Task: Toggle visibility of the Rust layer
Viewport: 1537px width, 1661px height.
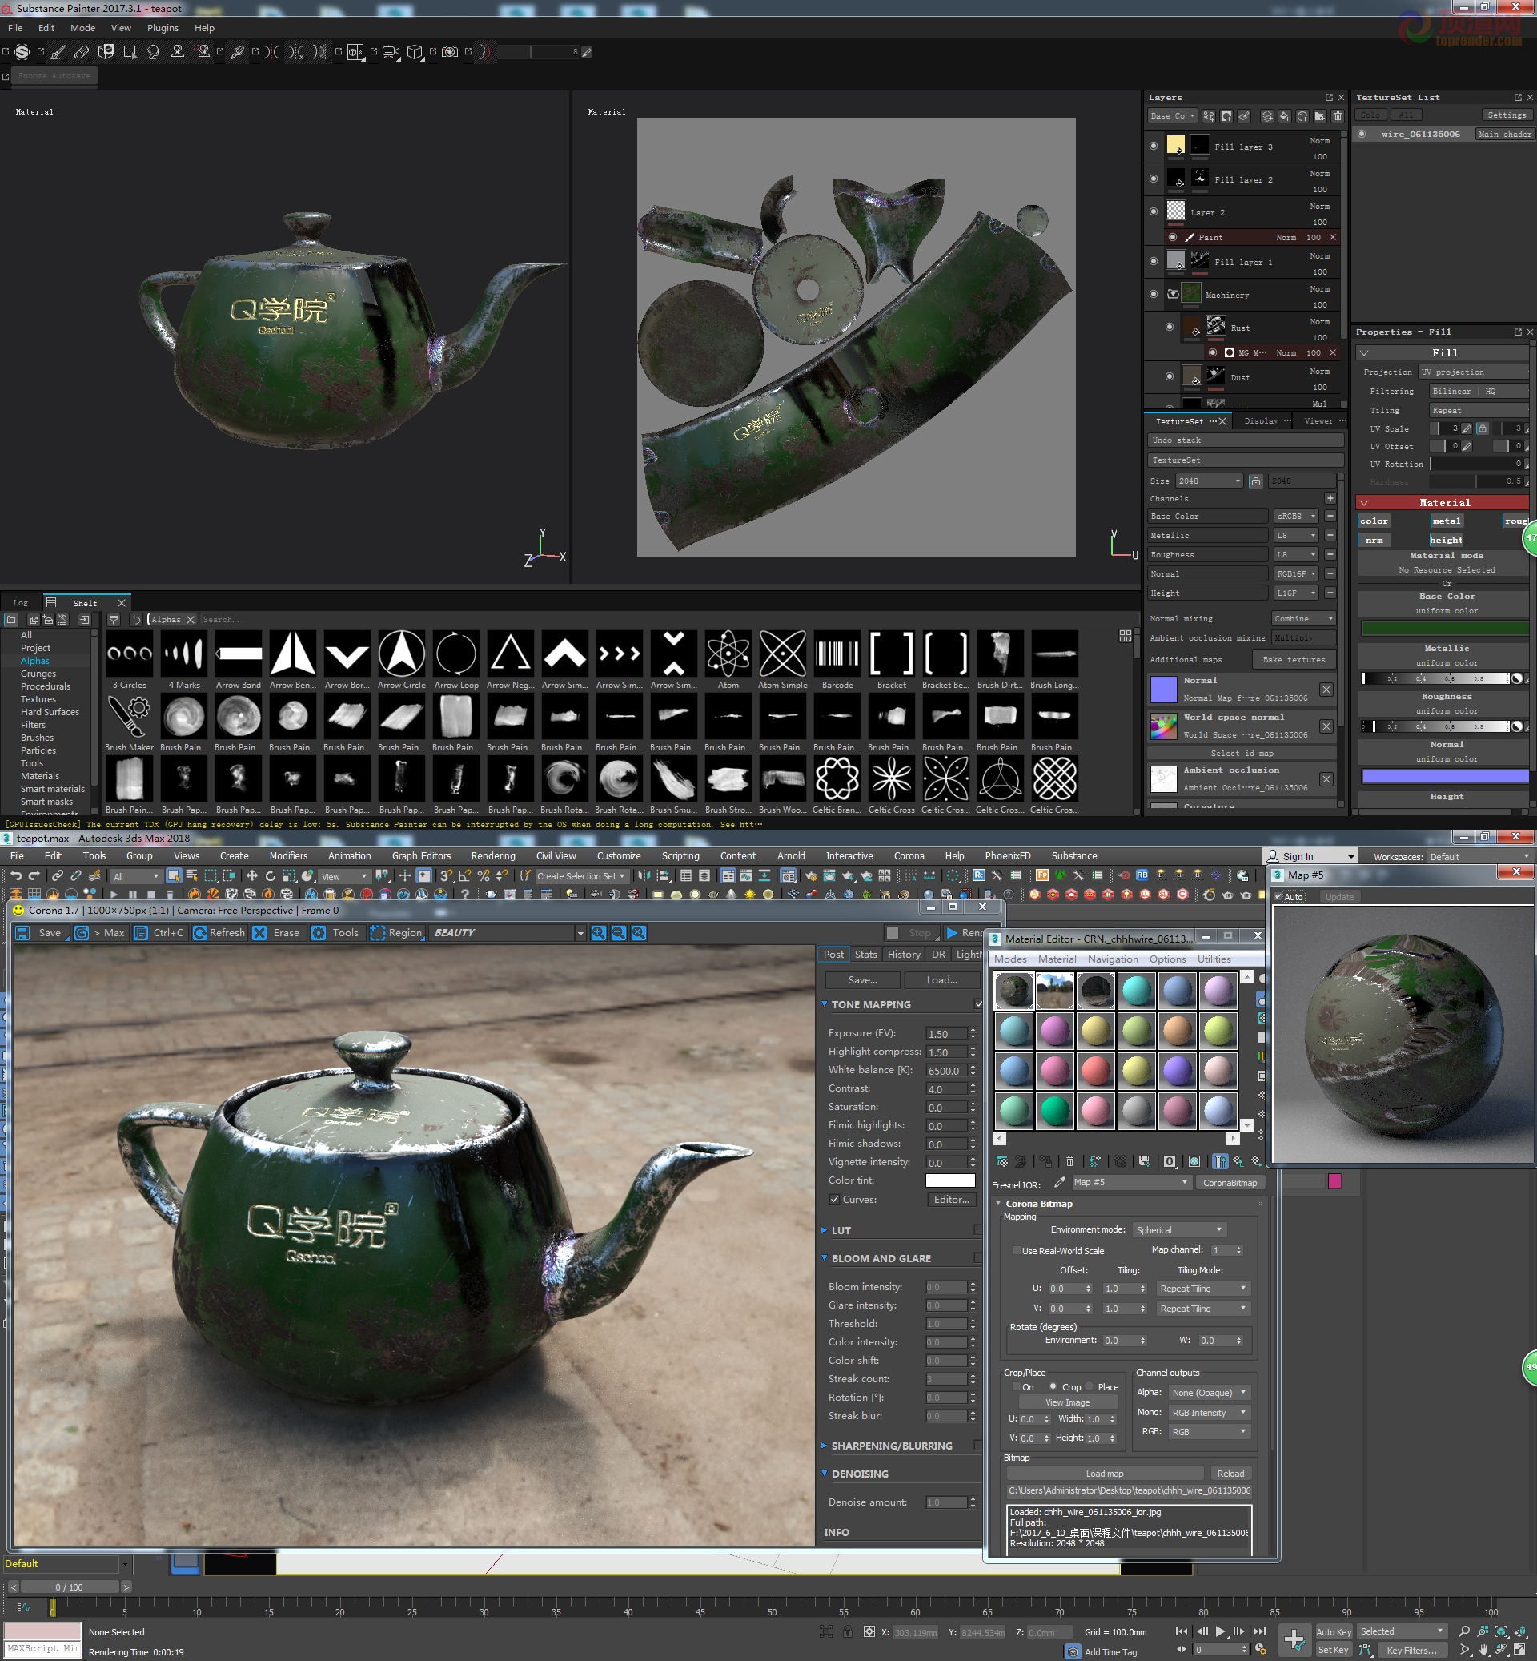Action: coord(1170,327)
